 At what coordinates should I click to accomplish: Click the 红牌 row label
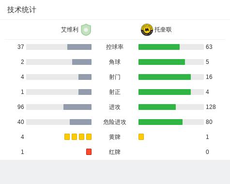115,152
